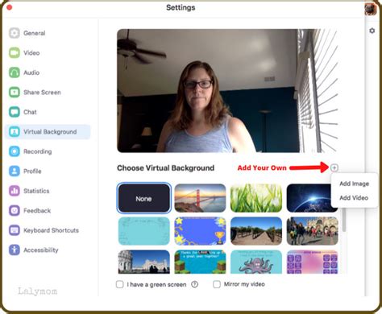The width and height of the screenshot is (382, 314).
Task: Click the plus icon to add background
Action: click(334, 167)
